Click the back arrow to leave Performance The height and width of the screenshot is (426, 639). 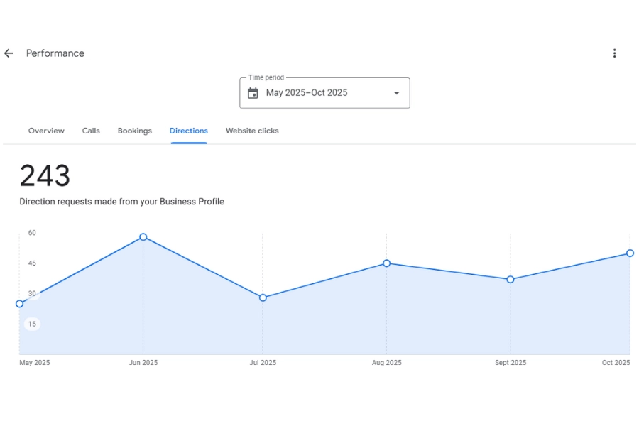point(7,53)
